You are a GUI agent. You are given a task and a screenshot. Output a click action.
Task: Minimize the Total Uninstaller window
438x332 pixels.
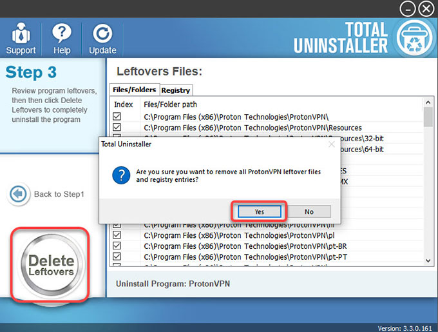(408, 9)
